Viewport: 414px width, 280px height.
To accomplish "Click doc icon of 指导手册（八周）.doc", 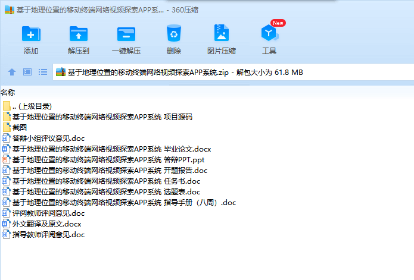I will pos(6,202).
